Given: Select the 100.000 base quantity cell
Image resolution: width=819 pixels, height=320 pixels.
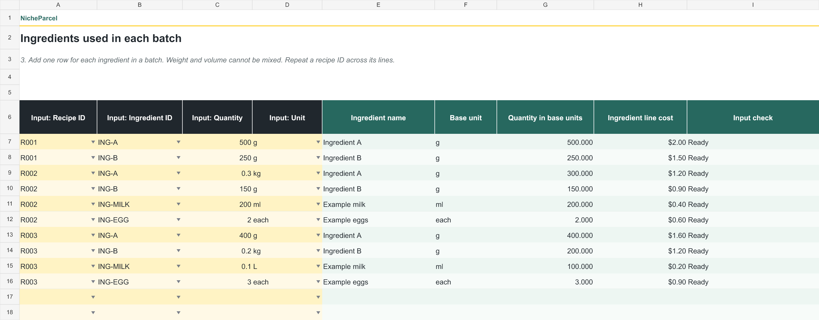Looking at the screenshot, I should click(x=545, y=266).
